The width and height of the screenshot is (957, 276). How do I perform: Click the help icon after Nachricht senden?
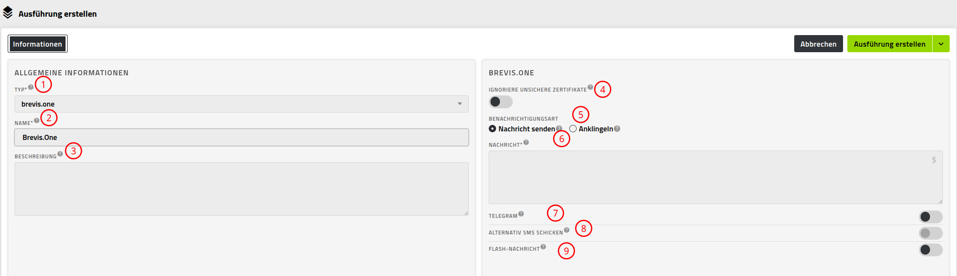click(x=559, y=128)
